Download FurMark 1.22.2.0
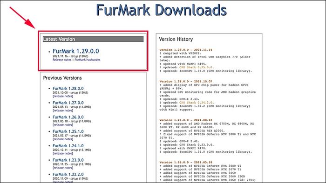This screenshot has height=183, width=326. point(68,174)
